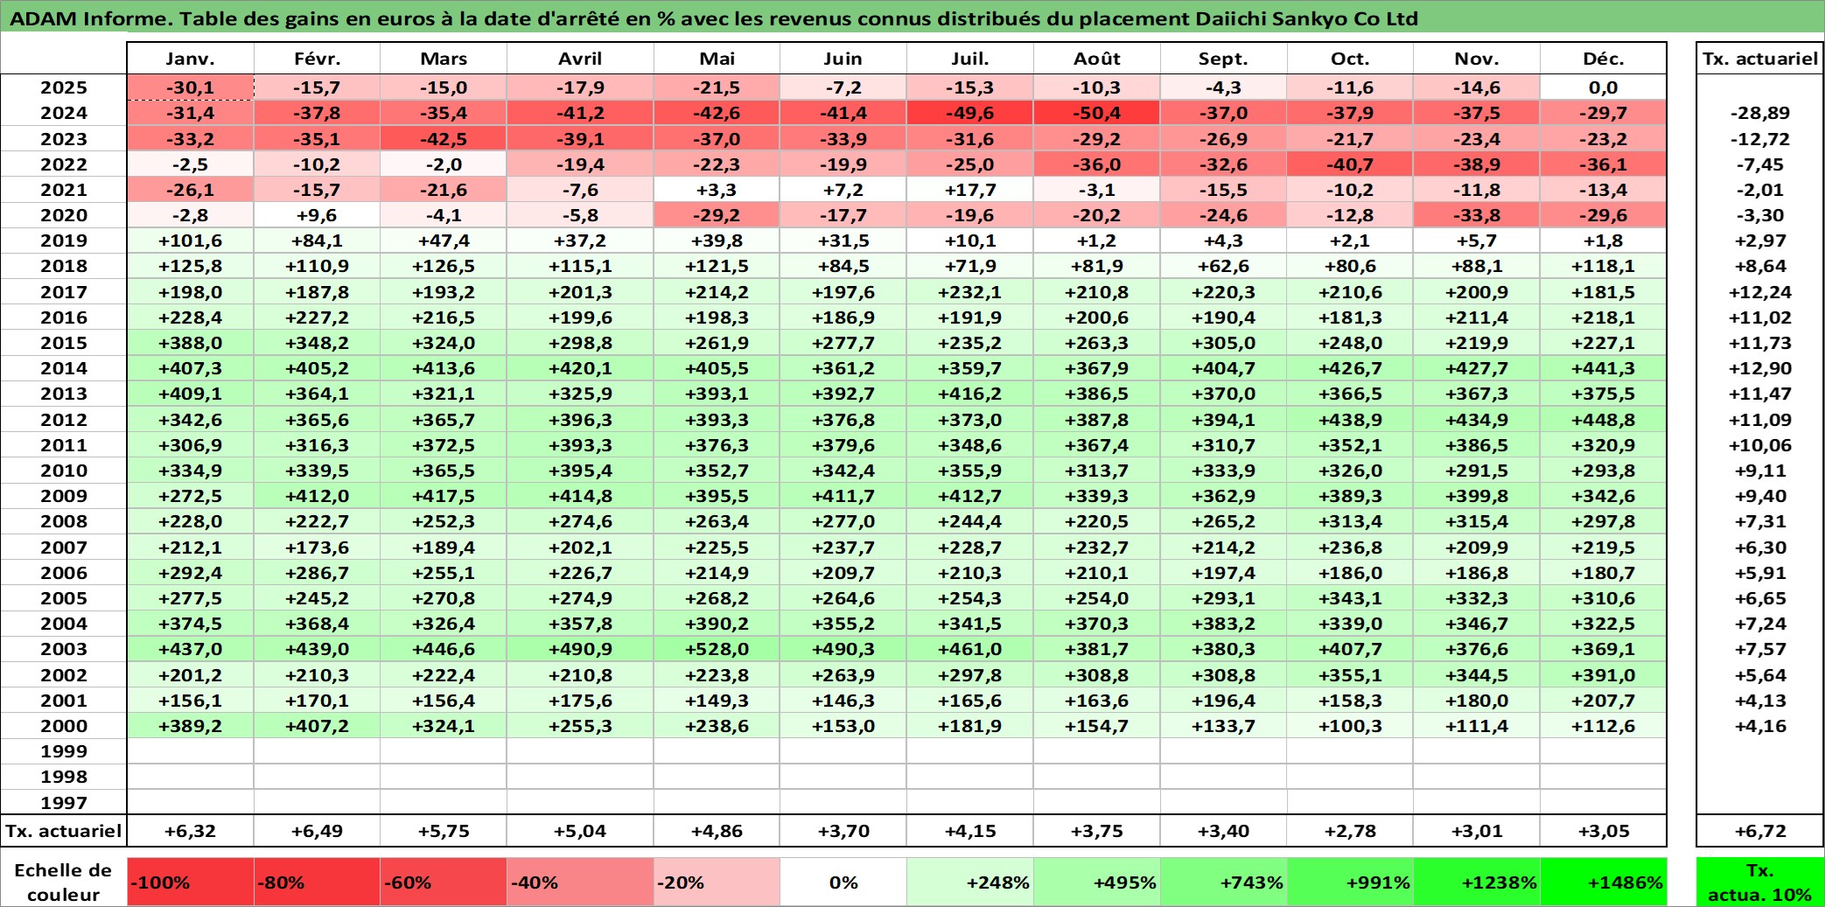Select the -60% color scale swatch
Screen dimensions: 1825x907
tap(444, 882)
